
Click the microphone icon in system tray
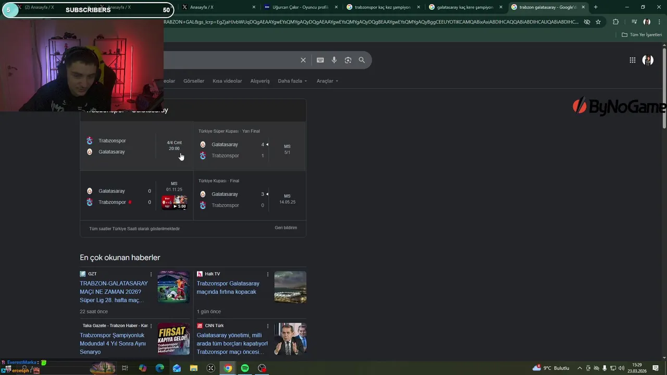pos(604,368)
